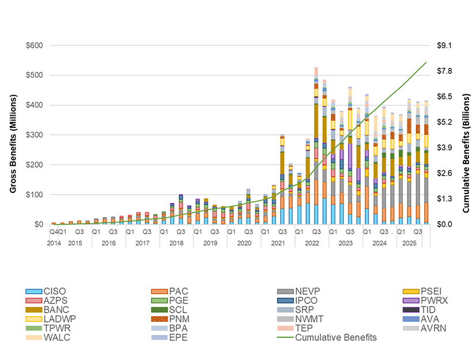Screen dimensions: 476x357
Task: Click the Cumulative Benefits (Billions) axis title
Action: point(466,135)
